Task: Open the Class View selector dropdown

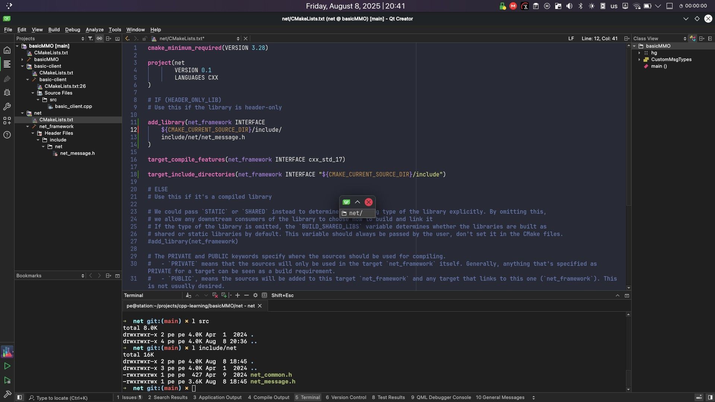Action: click(x=660, y=39)
